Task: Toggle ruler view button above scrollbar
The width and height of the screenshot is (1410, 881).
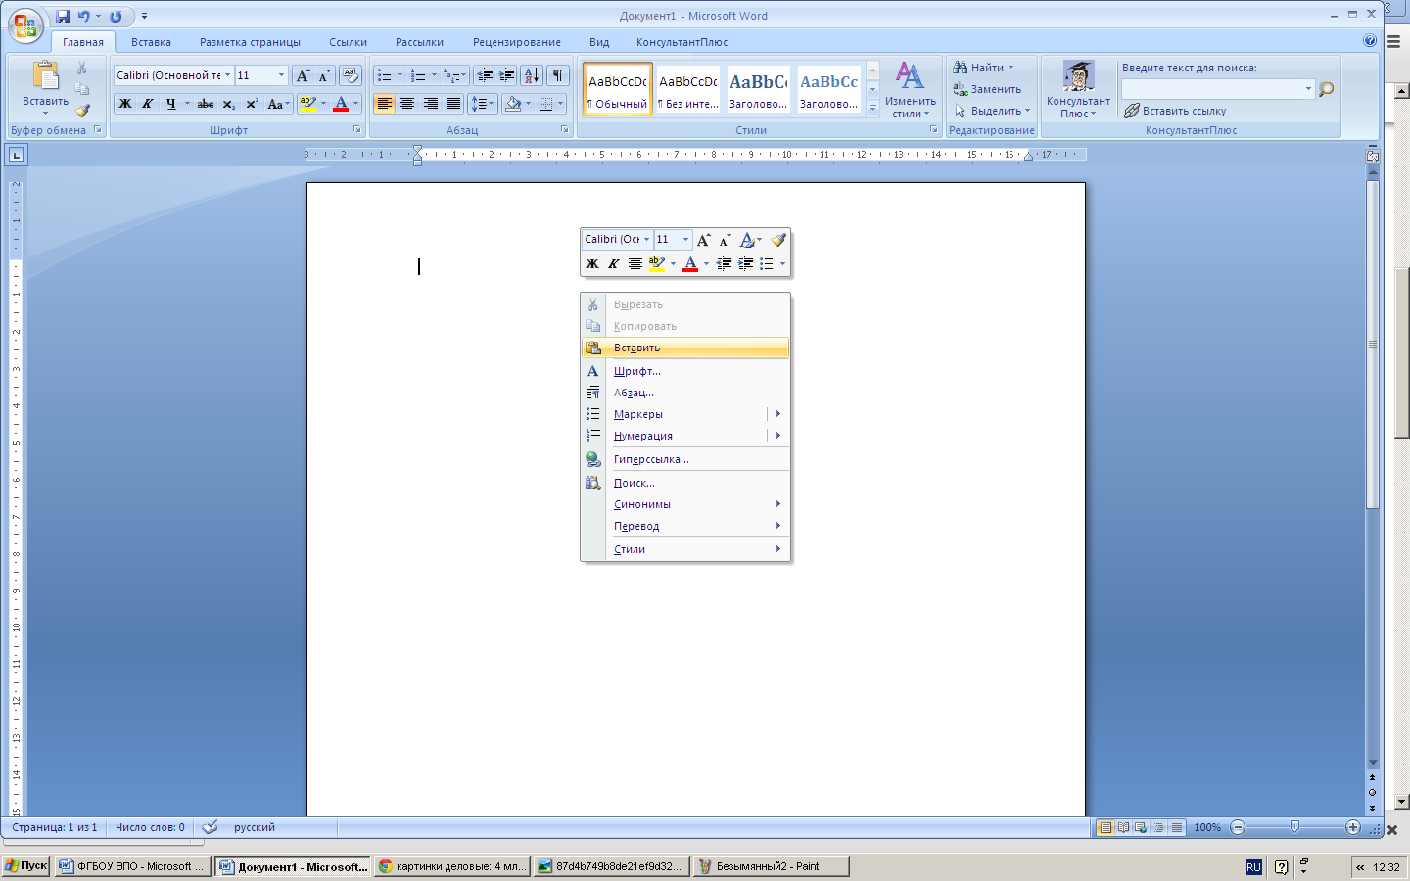Action: pos(1373,155)
